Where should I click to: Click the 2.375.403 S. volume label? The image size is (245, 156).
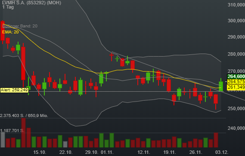pyautogui.click(x=12, y=116)
